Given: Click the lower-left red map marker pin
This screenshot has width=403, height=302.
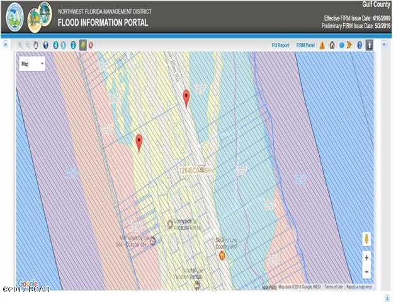Looking at the screenshot, I should [x=139, y=142].
